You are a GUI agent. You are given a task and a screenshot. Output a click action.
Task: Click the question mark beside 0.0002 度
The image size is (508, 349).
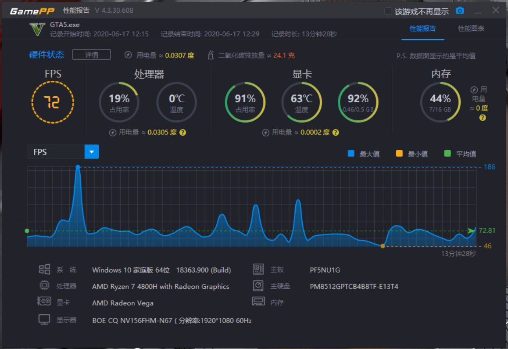point(336,132)
